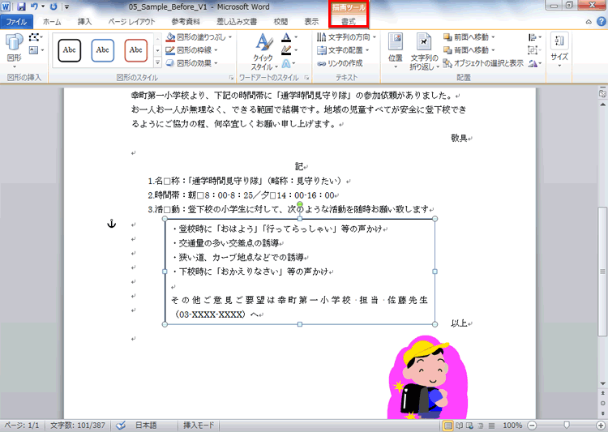Open 図形の枠線 dropdown
Image resolution: width=608 pixels, height=432 pixels.
(x=192, y=50)
